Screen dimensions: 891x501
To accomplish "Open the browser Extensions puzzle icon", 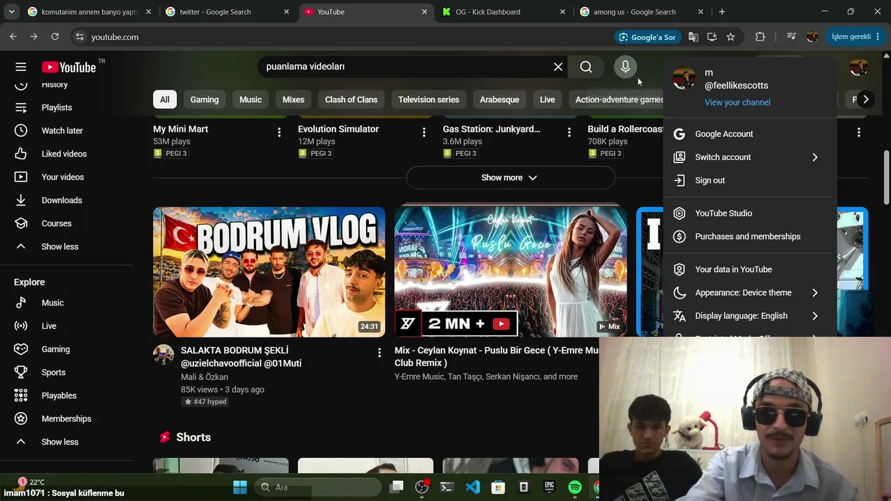I will point(760,37).
